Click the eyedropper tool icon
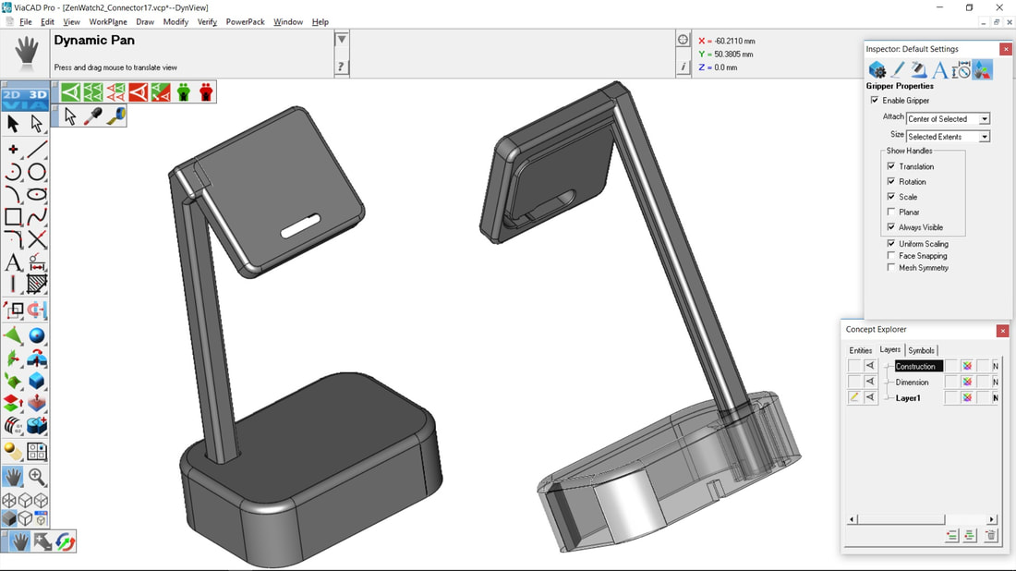This screenshot has width=1016, height=571. [93, 116]
